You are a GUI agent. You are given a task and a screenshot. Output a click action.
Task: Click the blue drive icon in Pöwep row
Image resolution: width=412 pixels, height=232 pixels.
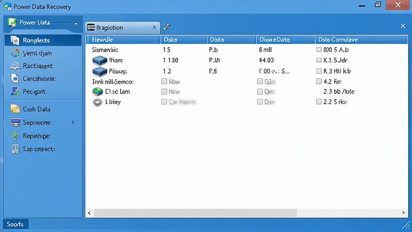pos(100,71)
